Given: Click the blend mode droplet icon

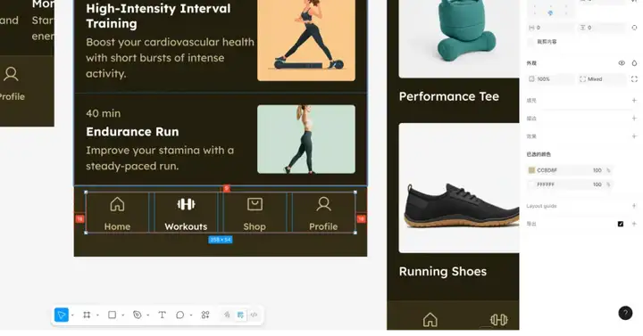Looking at the screenshot, I should pyautogui.click(x=634, y=63).
